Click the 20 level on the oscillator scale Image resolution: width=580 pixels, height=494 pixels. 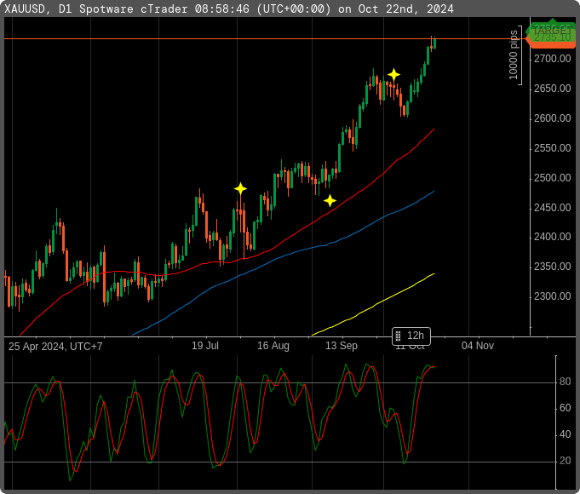click(564, 461)
